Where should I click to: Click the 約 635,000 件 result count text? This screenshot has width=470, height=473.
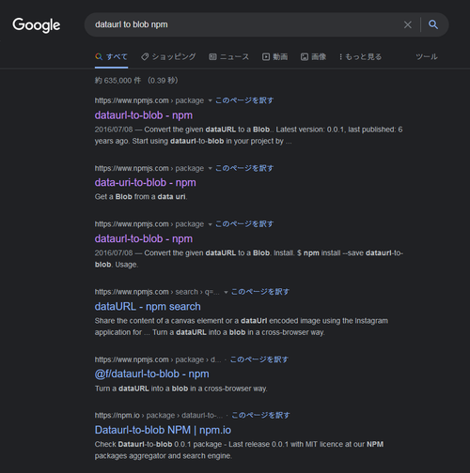tap(136, 81)
